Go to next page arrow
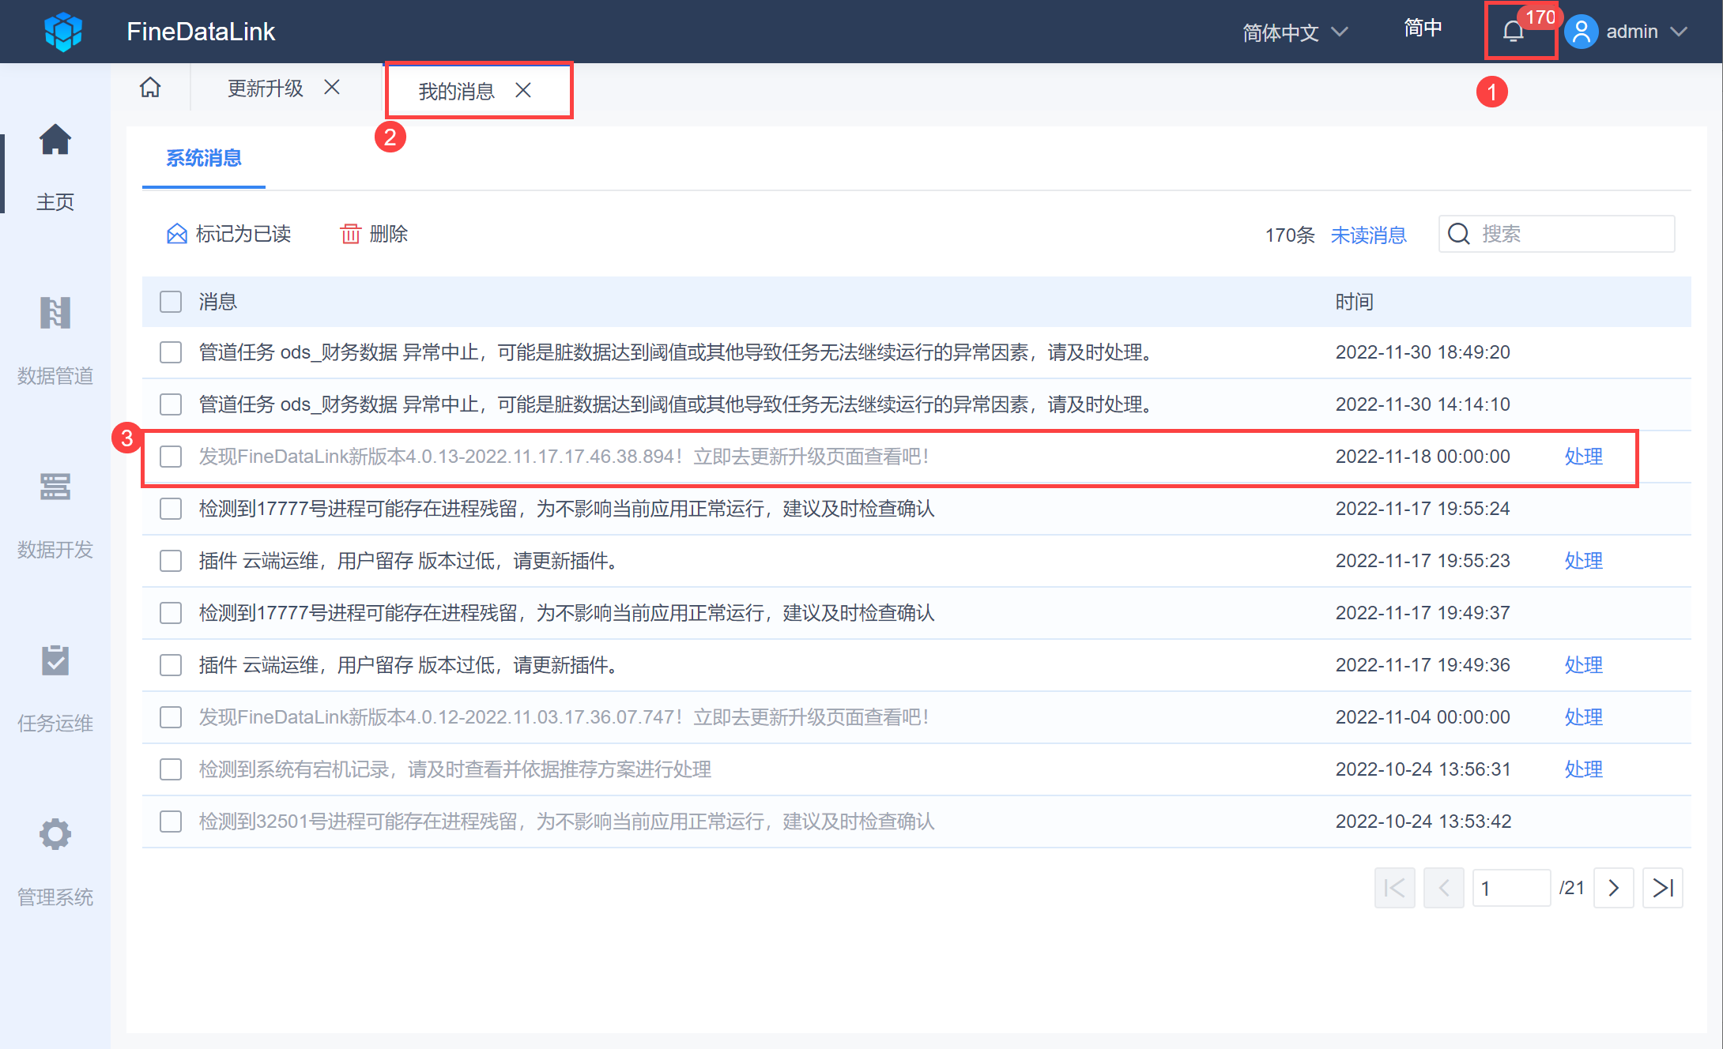This screenshot has height=1049, width=1723. tap(1613, 888)
